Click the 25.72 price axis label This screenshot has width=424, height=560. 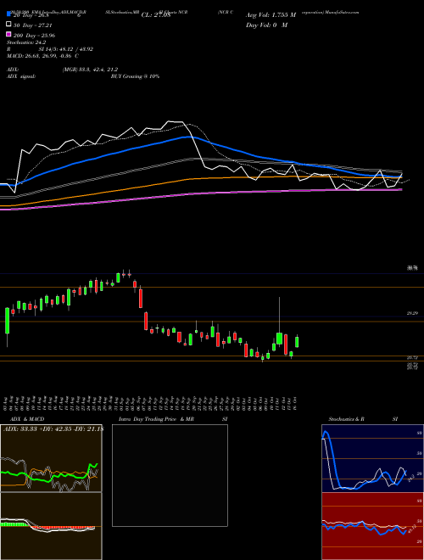pos(412,357)
